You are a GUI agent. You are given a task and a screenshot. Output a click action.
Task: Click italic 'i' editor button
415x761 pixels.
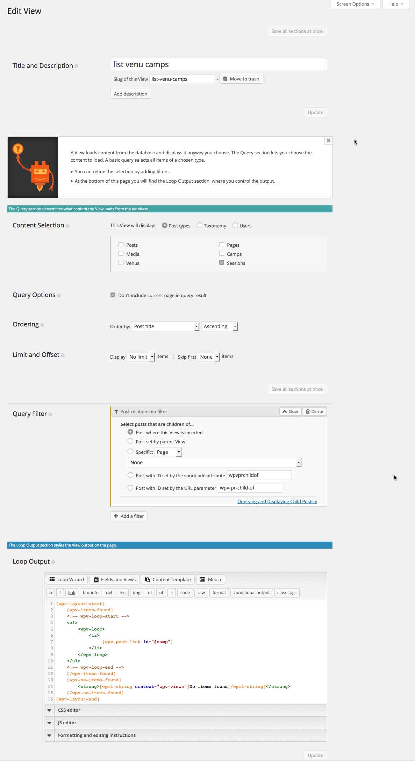(x=60, y=593)
